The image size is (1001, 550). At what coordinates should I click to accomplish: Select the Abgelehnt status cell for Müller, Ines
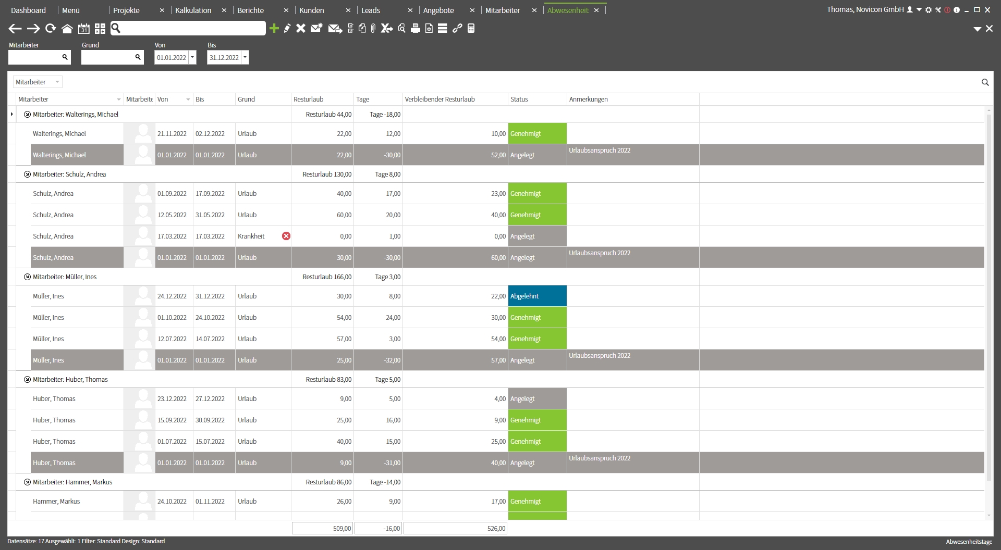point(537,296)
